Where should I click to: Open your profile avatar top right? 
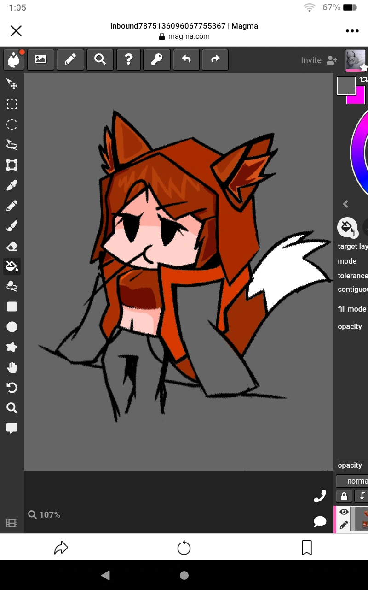(356, 60)
